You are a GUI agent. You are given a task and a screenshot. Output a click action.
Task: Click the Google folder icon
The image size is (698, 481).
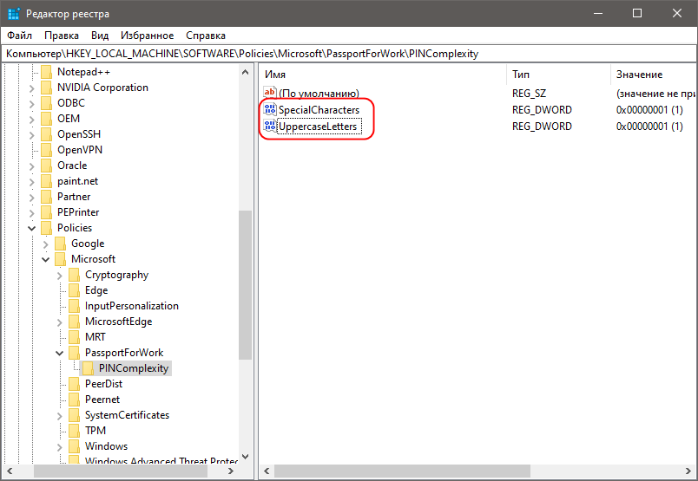60,244
